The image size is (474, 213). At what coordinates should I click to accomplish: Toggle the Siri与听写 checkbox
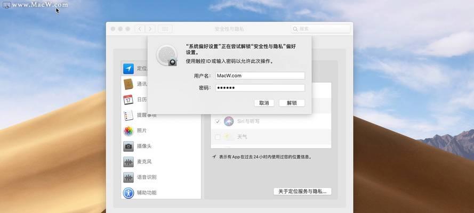pyautogui.click(x=218, y=121)
